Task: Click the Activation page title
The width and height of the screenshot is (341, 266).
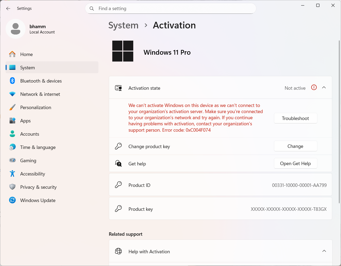Action: coord(174,25)
